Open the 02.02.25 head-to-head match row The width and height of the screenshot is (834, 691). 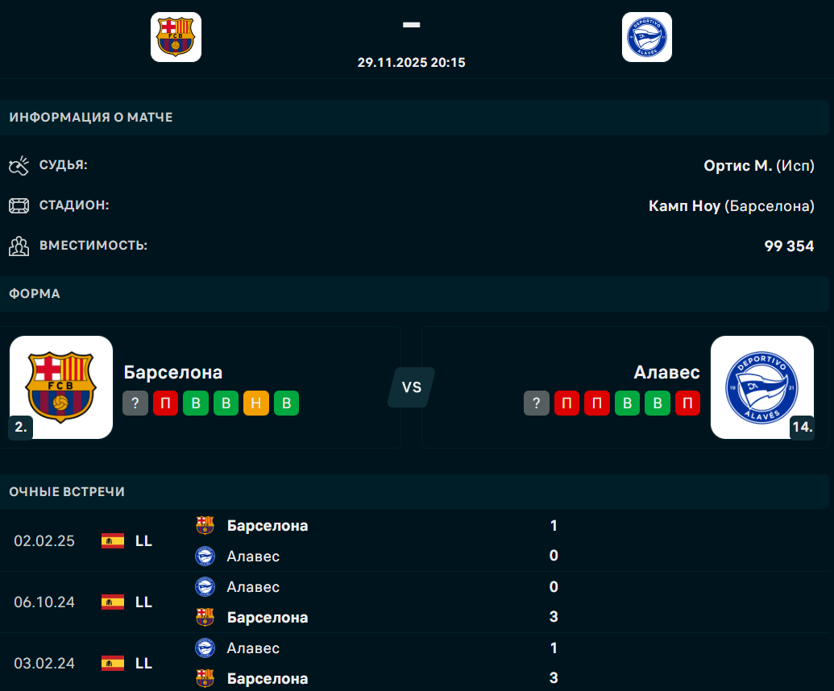417,540
